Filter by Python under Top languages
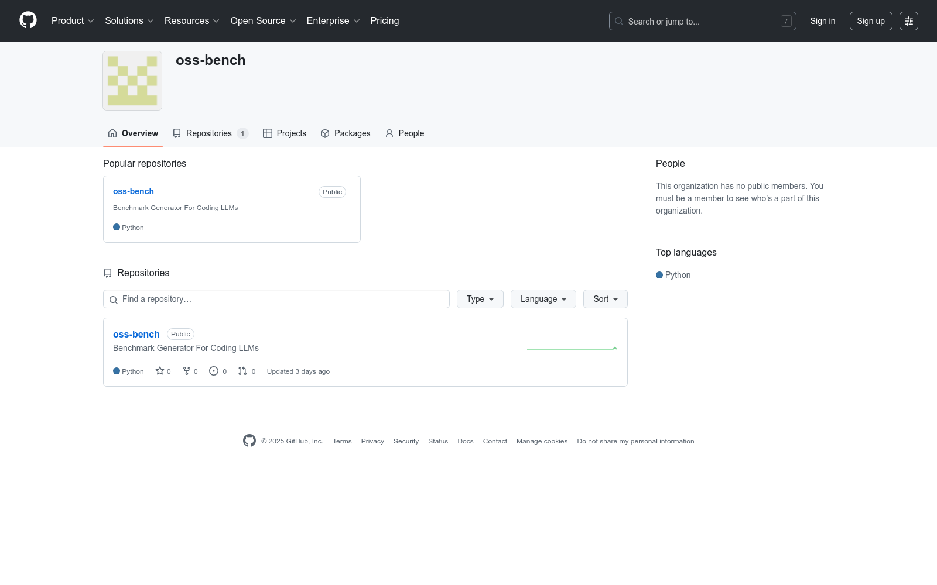This screenshot has width=937, height=585. click(673, 275)
